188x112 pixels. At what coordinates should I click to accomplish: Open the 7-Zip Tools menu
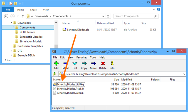pyautogui.click(x=93, y=57)
